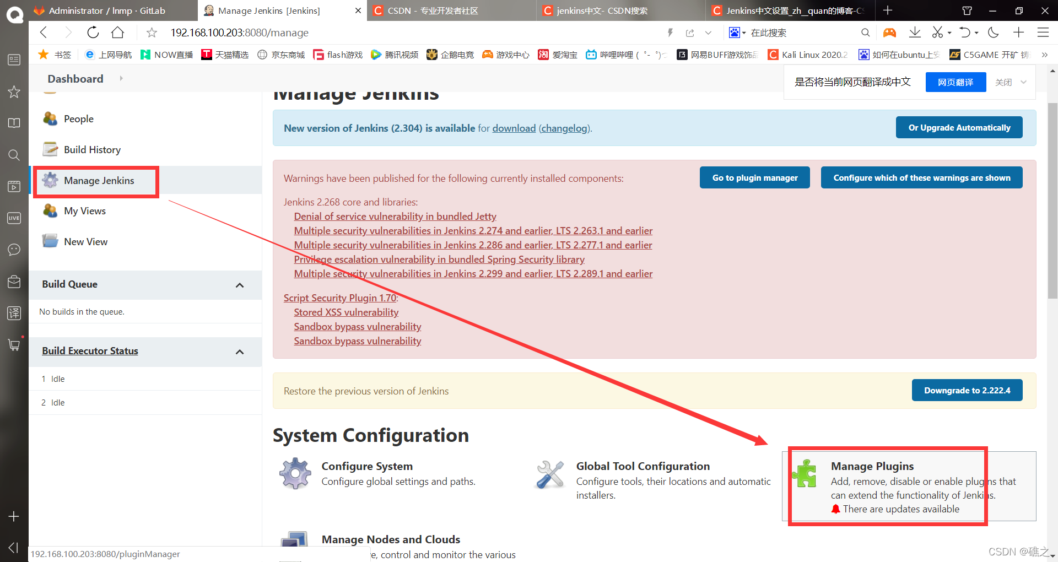Image resolution: width=1058 pixels, height=562 pixels.
Task: Click Or Upgrade Automatically button
Action: click(x=959, y=127)
